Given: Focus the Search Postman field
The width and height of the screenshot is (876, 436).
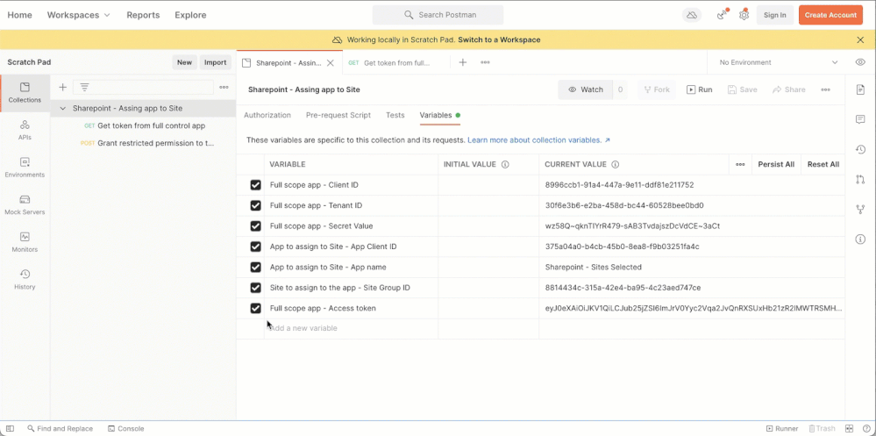Looking at the screenshot, I should tap(438, 15).
